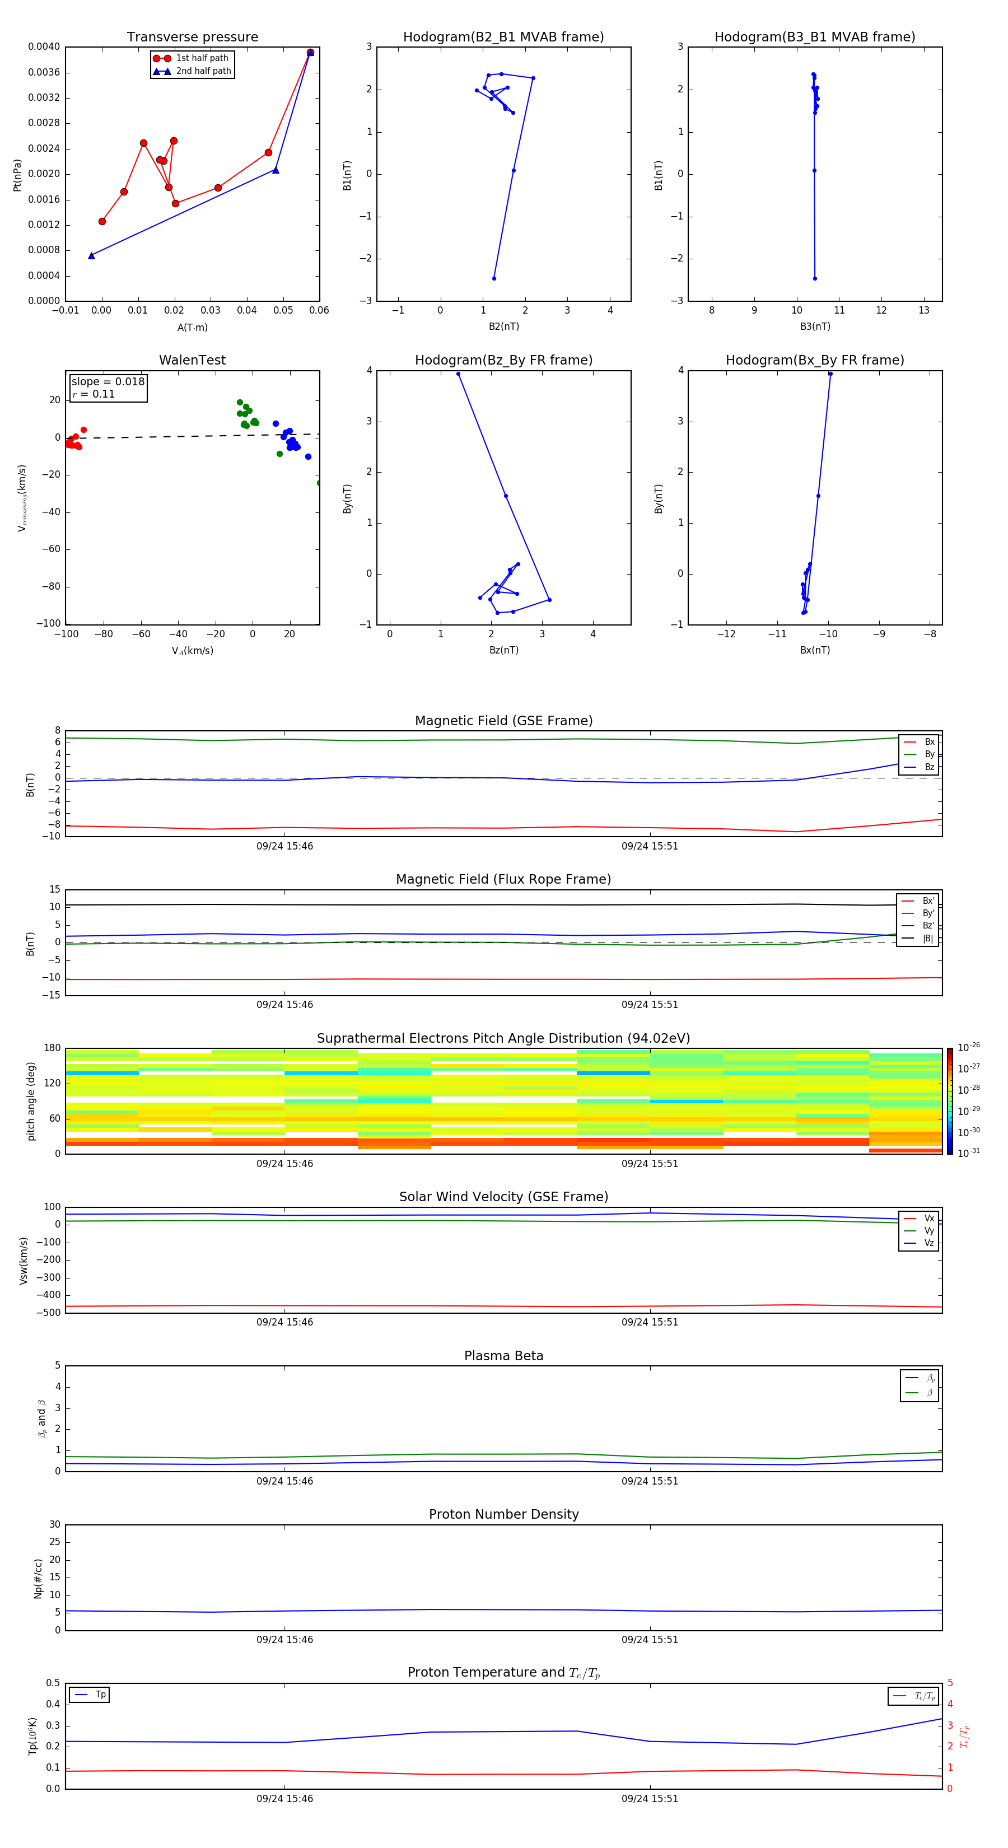Viewport: 1008px width, 1848px height.
Task: Click the "Proton Temperature and Te/Tp" title
Action: pyautogui.click(x=503, y=1673)
